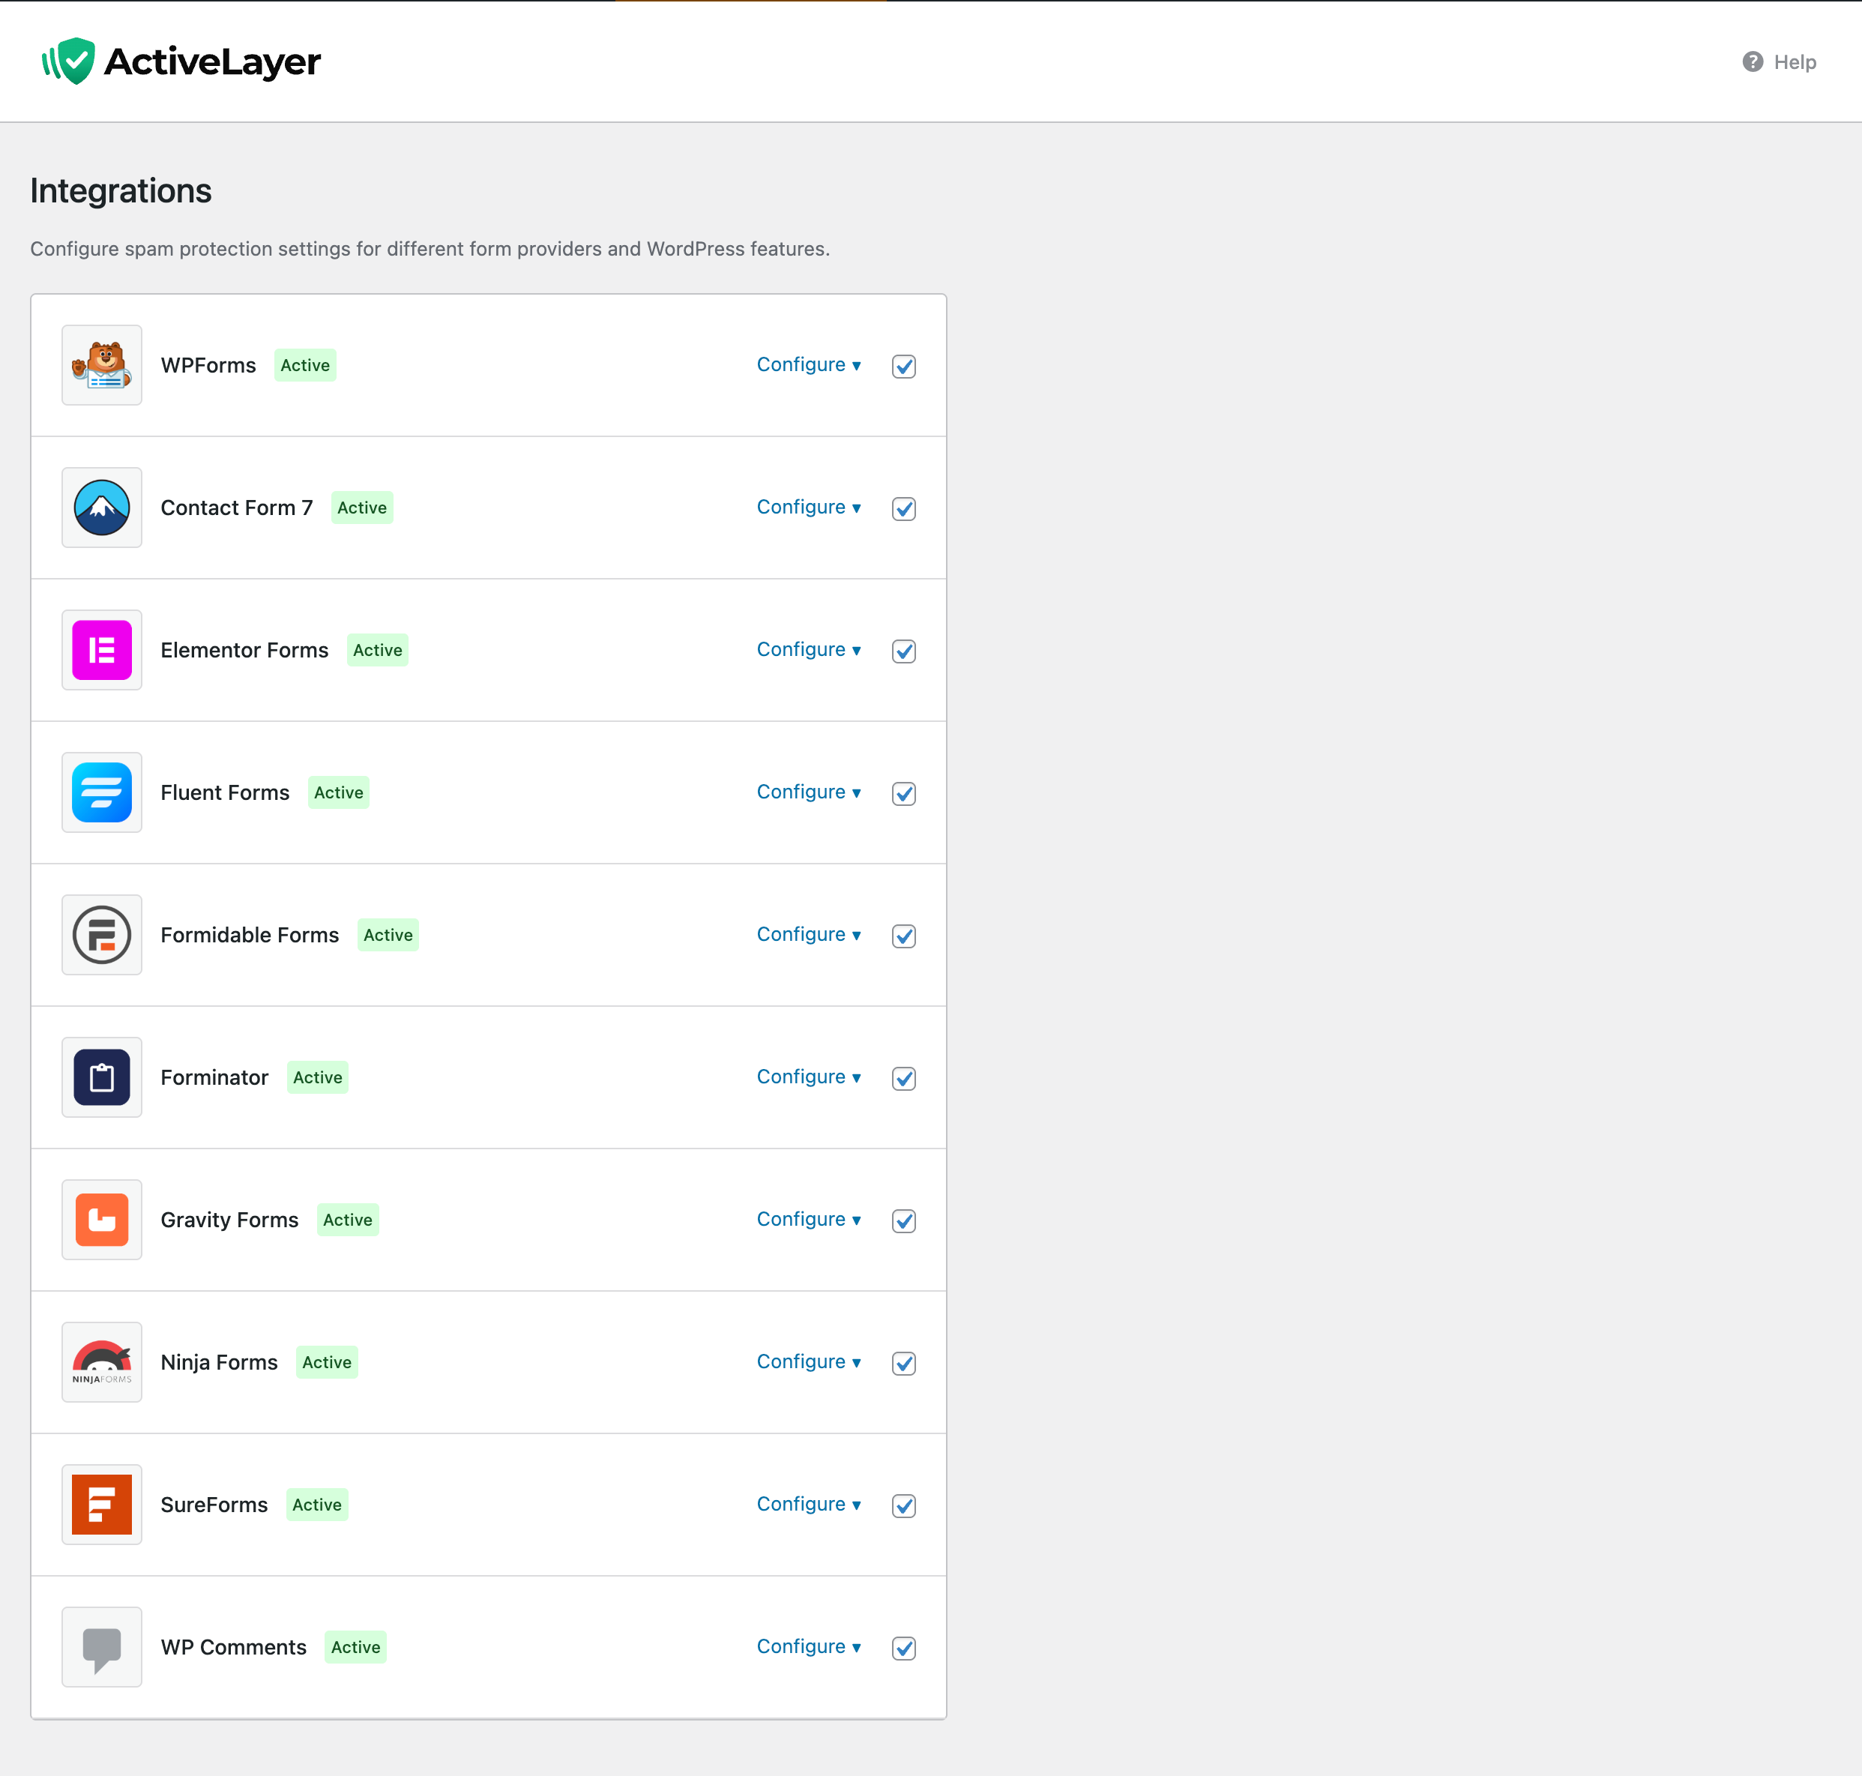
Task: Click the Formidable Forms circular icon
Action: (102, 936)
